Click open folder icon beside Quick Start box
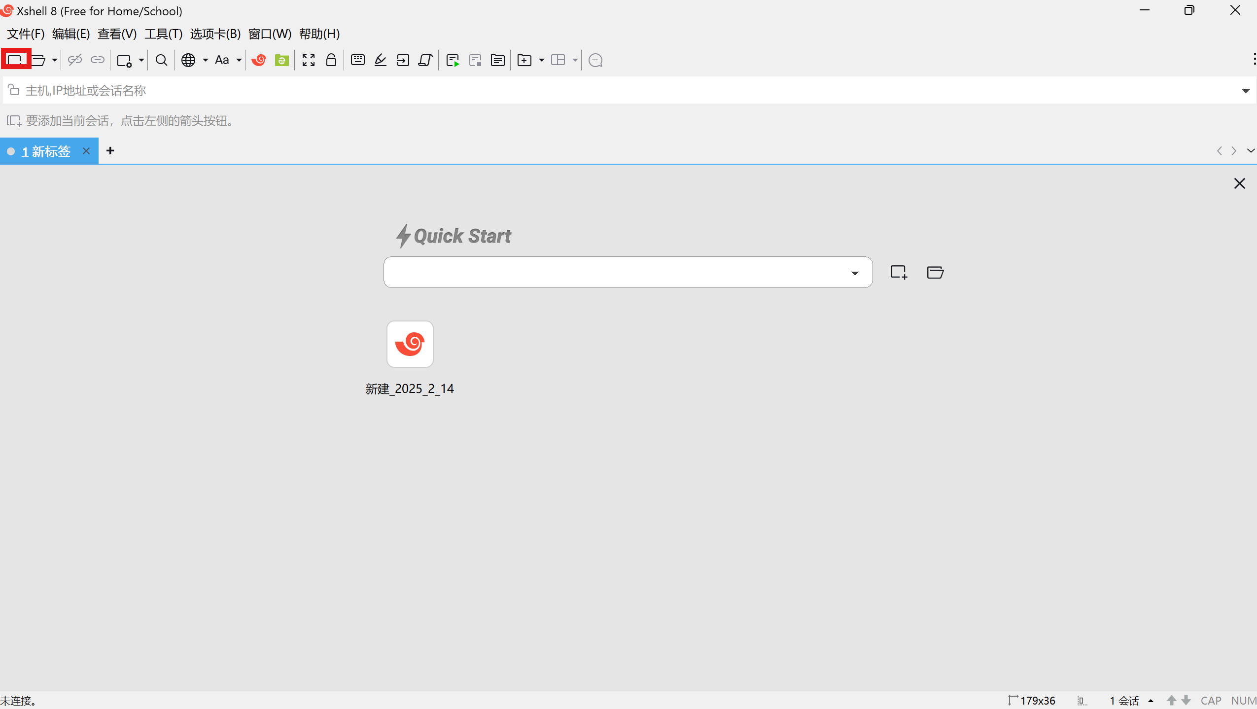This screenshot has height=709, width=1257. pyautogui.click(x=935, y=272)
